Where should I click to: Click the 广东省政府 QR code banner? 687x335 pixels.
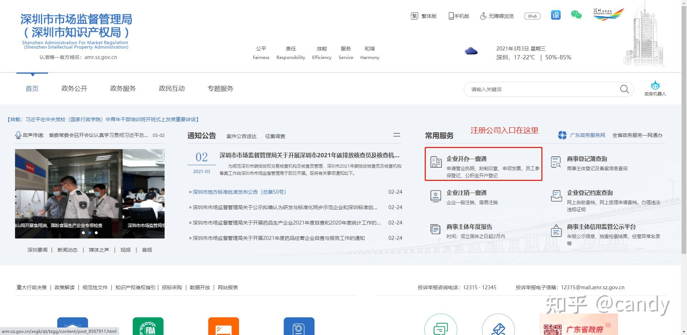point(579,325)
